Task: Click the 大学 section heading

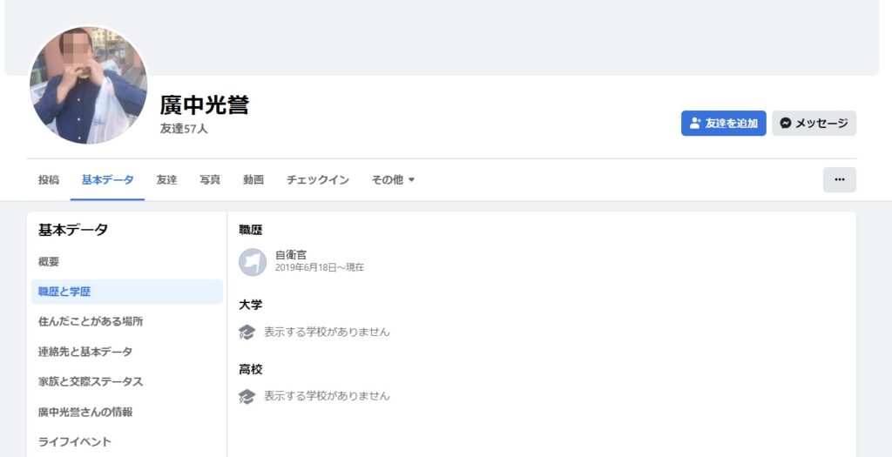Action: pos(250,306)
